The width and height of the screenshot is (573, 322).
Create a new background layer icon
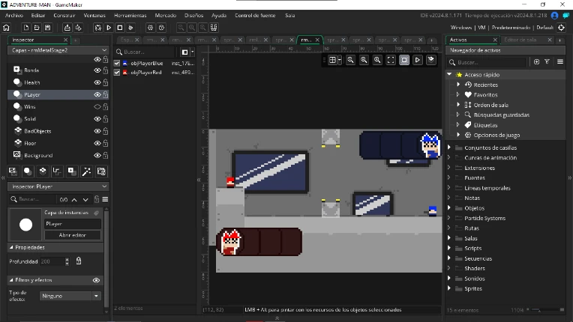coord(13,171)
